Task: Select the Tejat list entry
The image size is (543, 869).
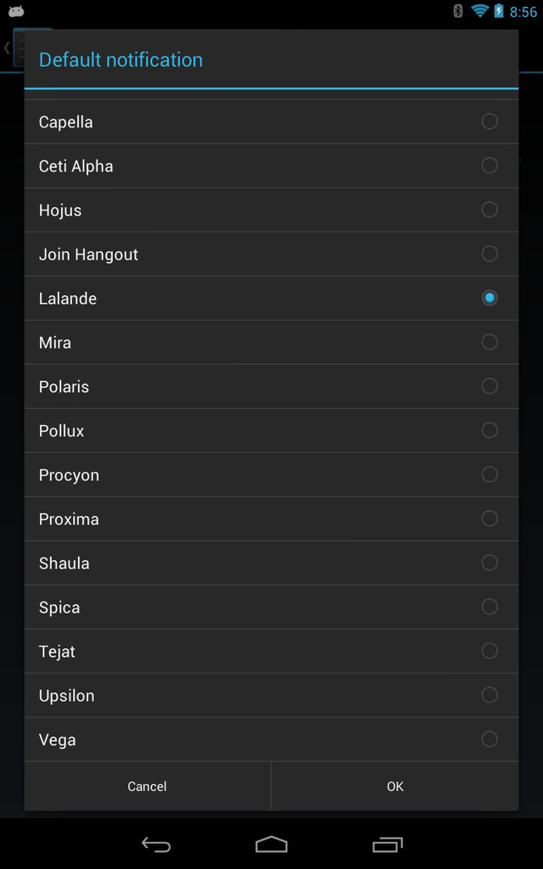Action: coord(271,651)
